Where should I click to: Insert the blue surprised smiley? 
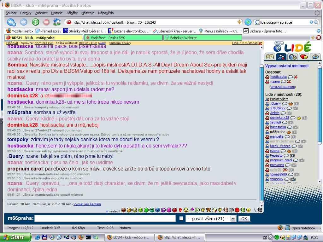tap(158, 210)
